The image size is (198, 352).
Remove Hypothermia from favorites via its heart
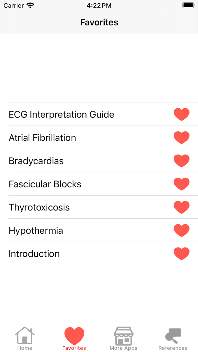click(x=181, y=230)
